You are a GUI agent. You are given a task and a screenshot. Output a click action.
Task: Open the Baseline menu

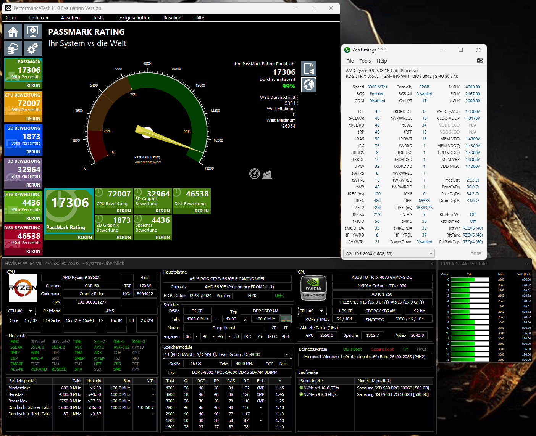[x=172, y=18]
